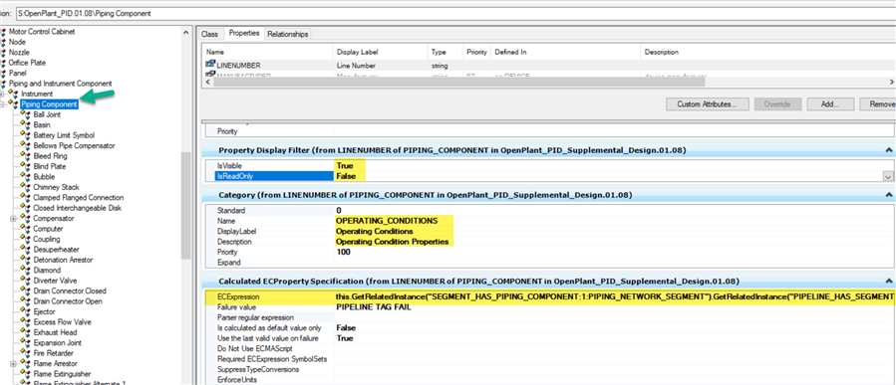896x385 pixels.
Task: Click the Piping Component class icon
Action: pos(13,103)
